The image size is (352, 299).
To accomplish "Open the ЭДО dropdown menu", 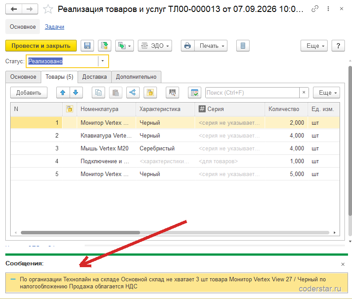I will (x=155, y=46).
